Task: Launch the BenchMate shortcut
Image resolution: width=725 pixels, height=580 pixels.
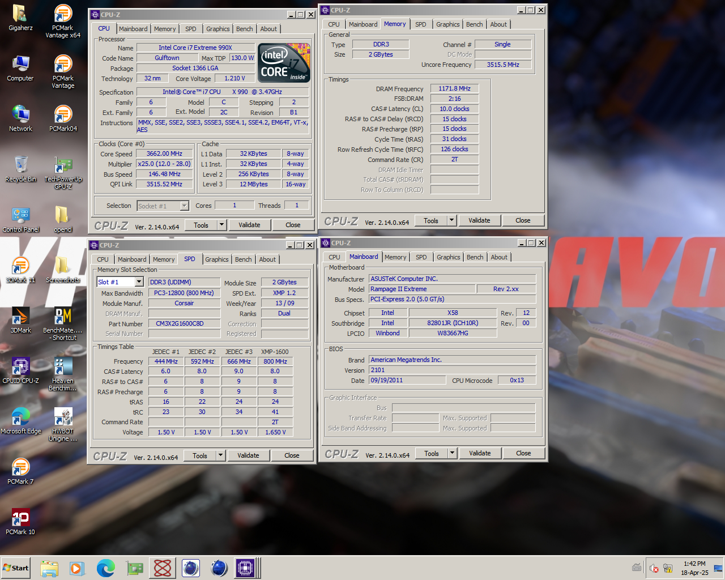Action: coord(63,324)
